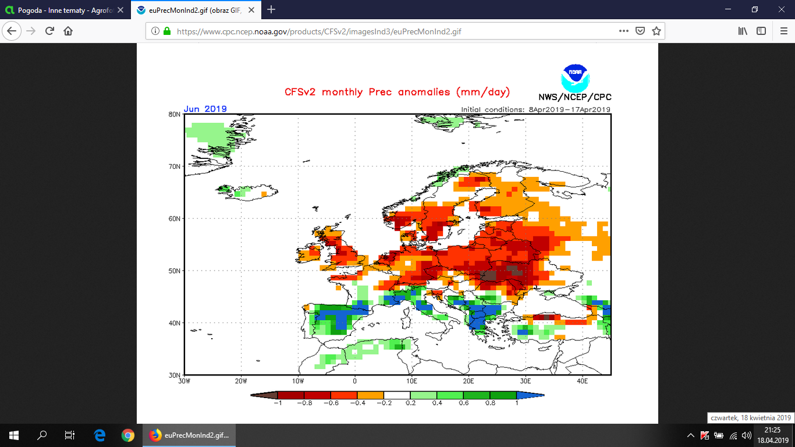Bookmark this page with the star
The height and width of the screenshot is (447, 795).
point(656,31)
